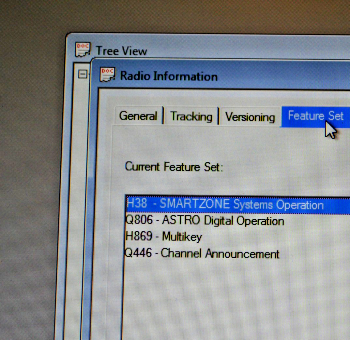Open the Tracking tab

(191, 116)
